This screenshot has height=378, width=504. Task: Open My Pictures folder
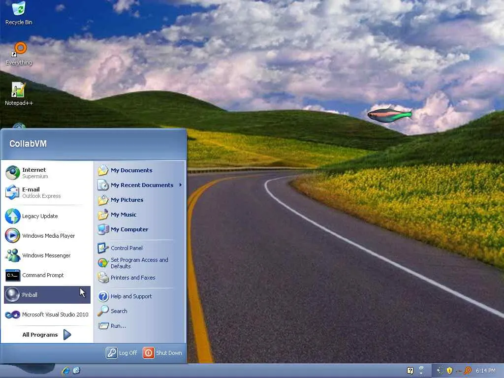click(x=140, y=200)
